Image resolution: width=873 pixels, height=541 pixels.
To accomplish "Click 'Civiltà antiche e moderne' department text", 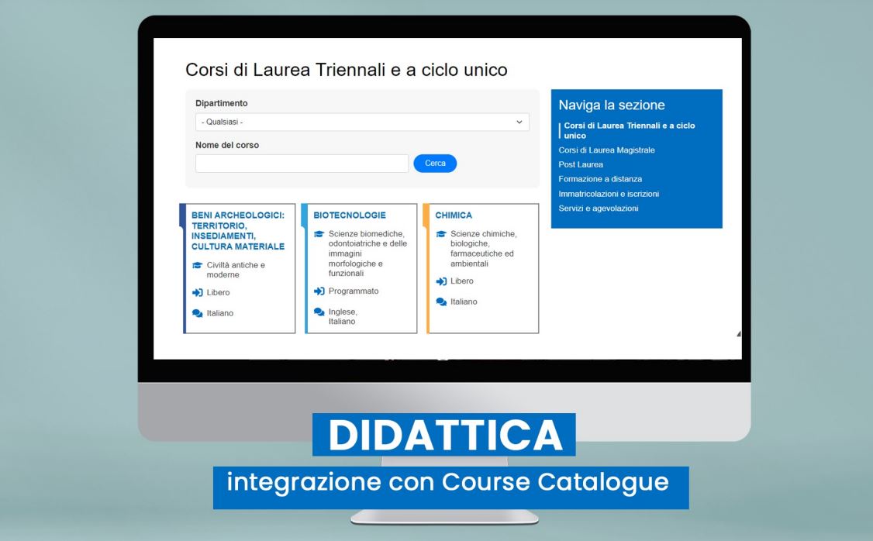I will pyautogui.click(x=236, y=270).
